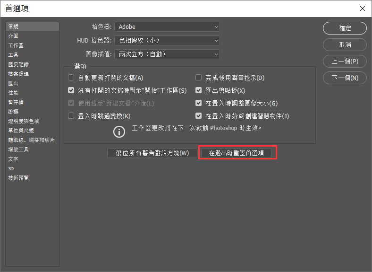Disable 在置入時調整圖像大小 checkbox
Screen dimensions: 372x272
[199, 103]
